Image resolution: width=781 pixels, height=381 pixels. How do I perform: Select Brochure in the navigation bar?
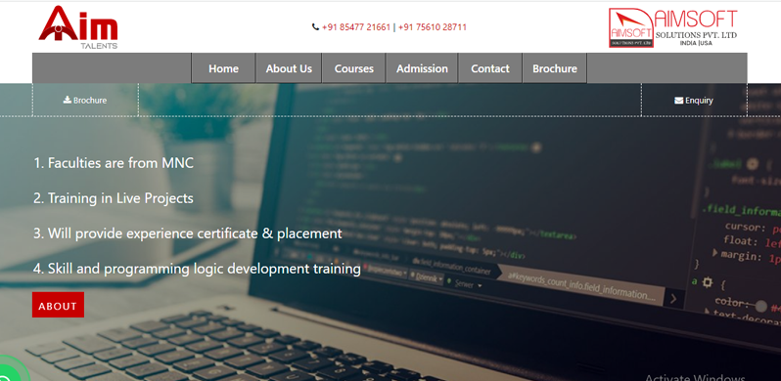click(555, 68)
